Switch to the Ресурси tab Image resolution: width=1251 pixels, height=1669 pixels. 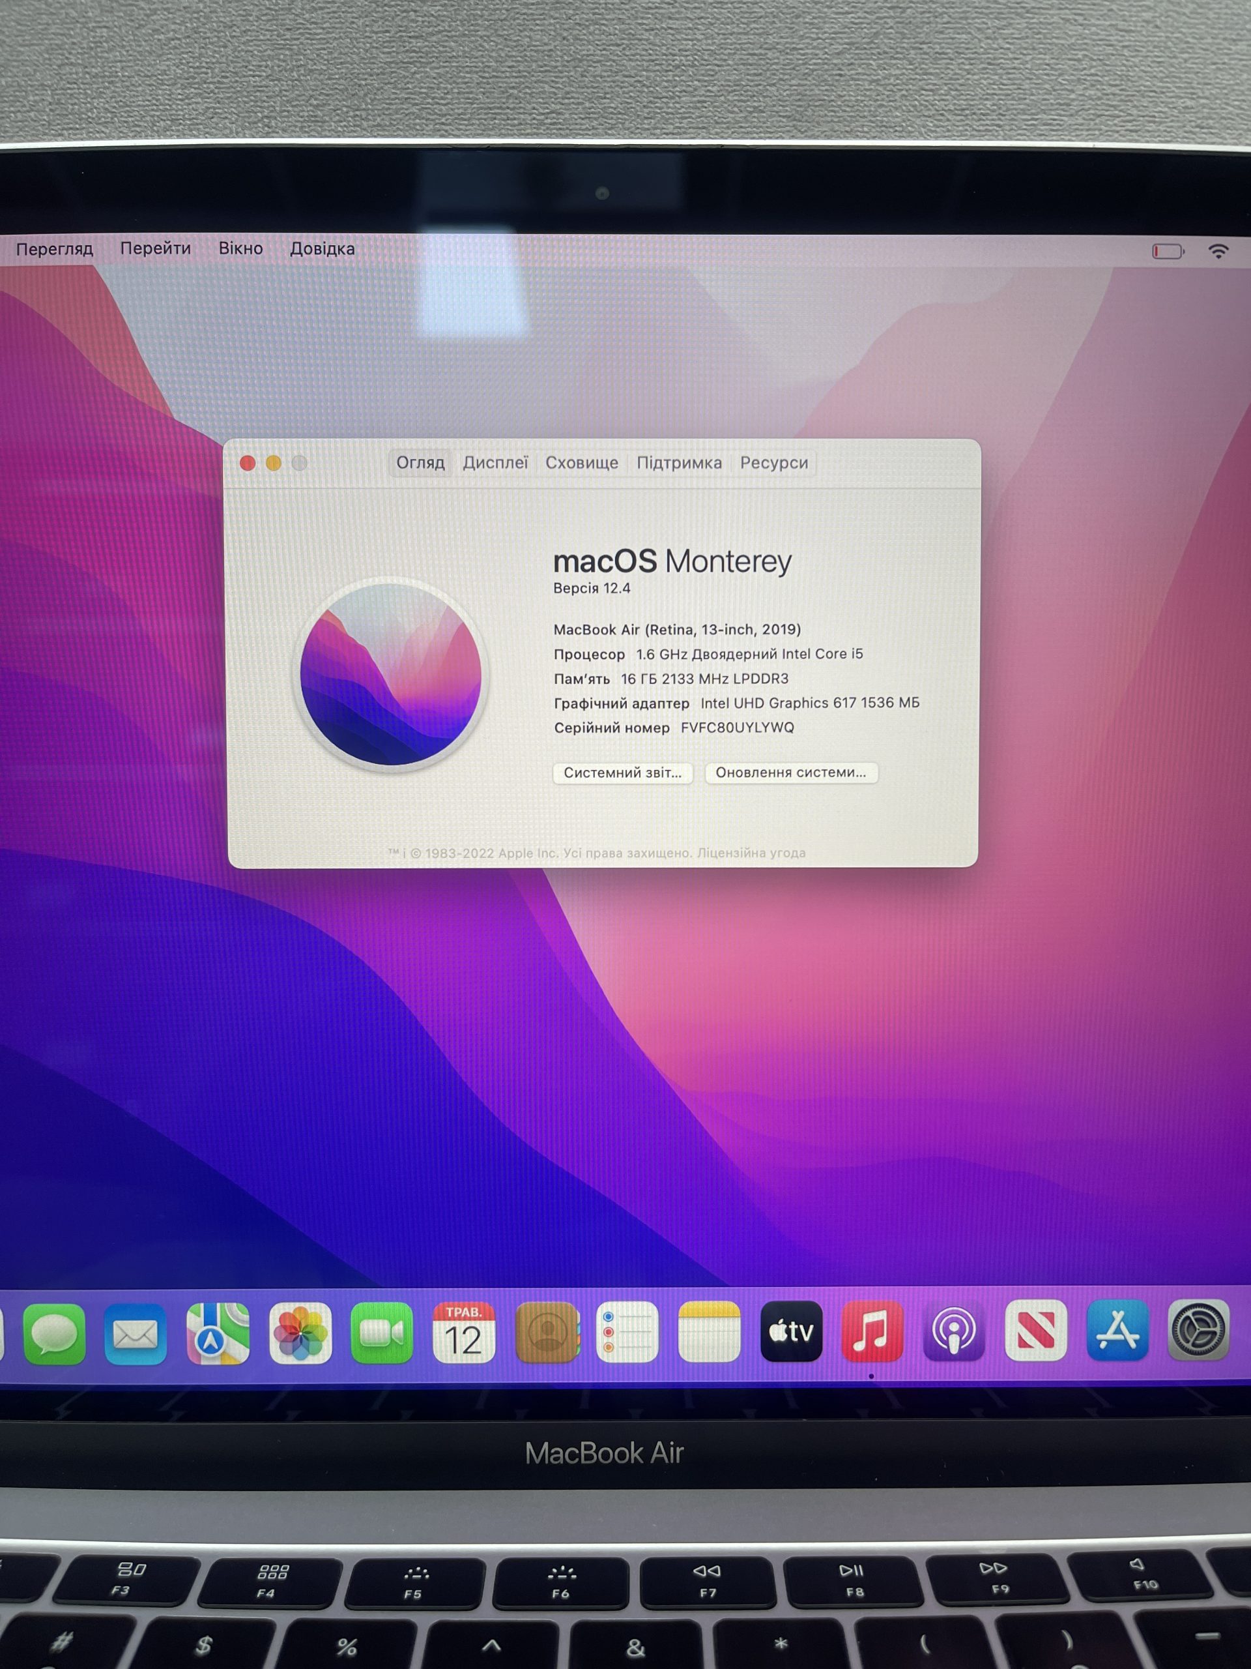775,462
